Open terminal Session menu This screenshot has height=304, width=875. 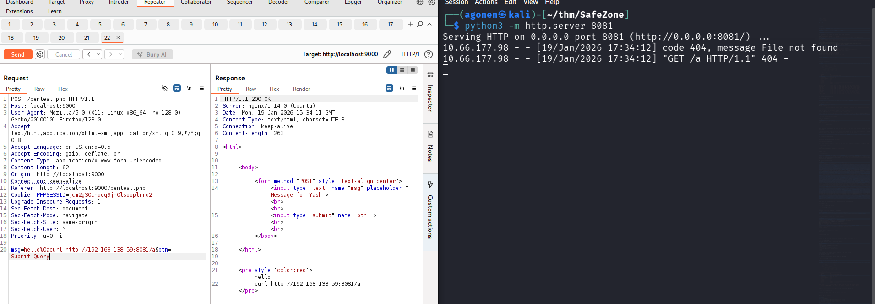click(x=456, y=2)
